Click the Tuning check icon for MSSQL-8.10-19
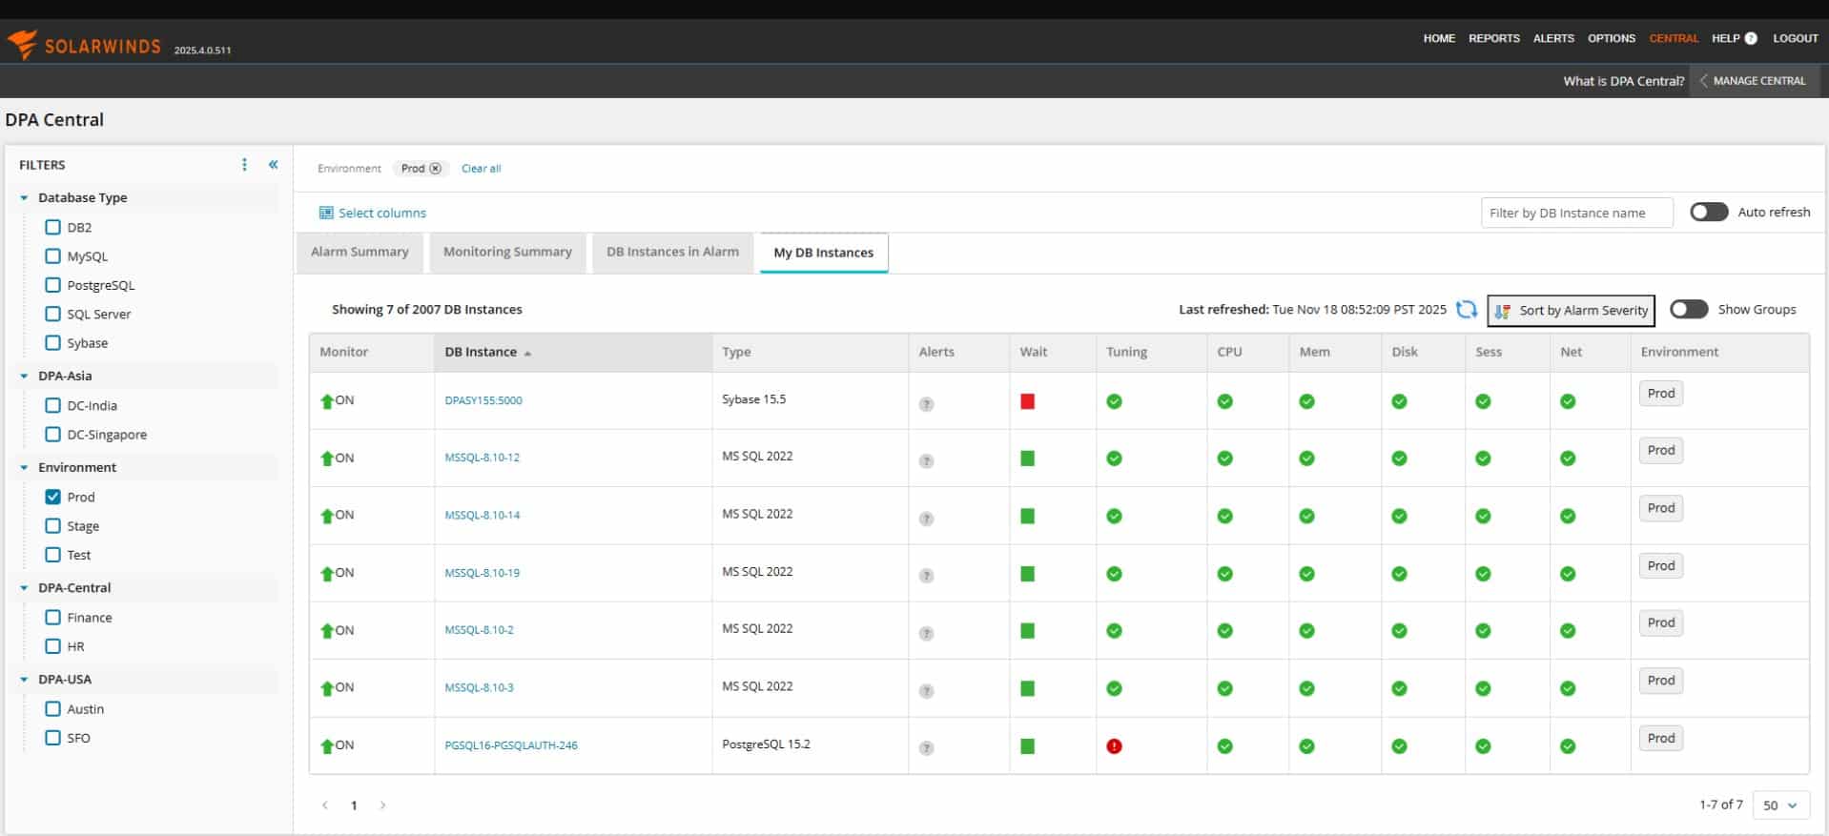The height and width of the screenshot is (836, 1829). pos(1114,574)
